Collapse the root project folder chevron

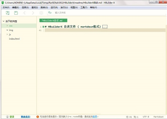tap(4, 21)
